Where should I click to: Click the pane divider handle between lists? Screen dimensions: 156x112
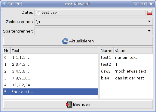[99, 73]
